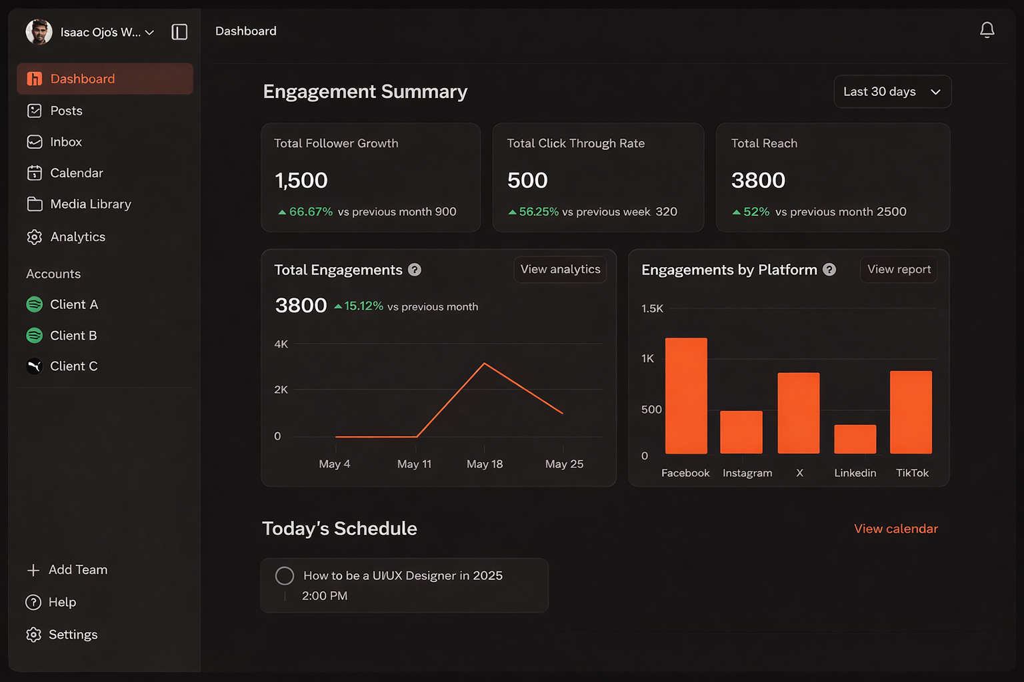
Task: Click the Total Engagements help question icon
Action: (415, 270)
